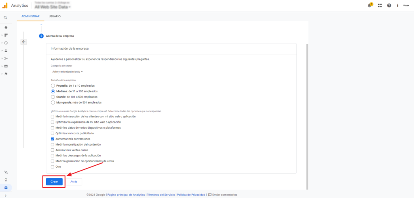Check Medir las descargas de la aplicación
414x198 pixels.
[x=52, y=156]
